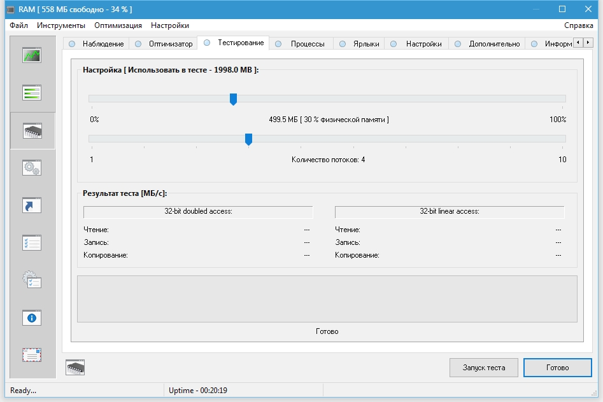Select the shortcuts arrow sidebar icon
The width and height of the screenshot is (603, 402).
coord(32,205)
